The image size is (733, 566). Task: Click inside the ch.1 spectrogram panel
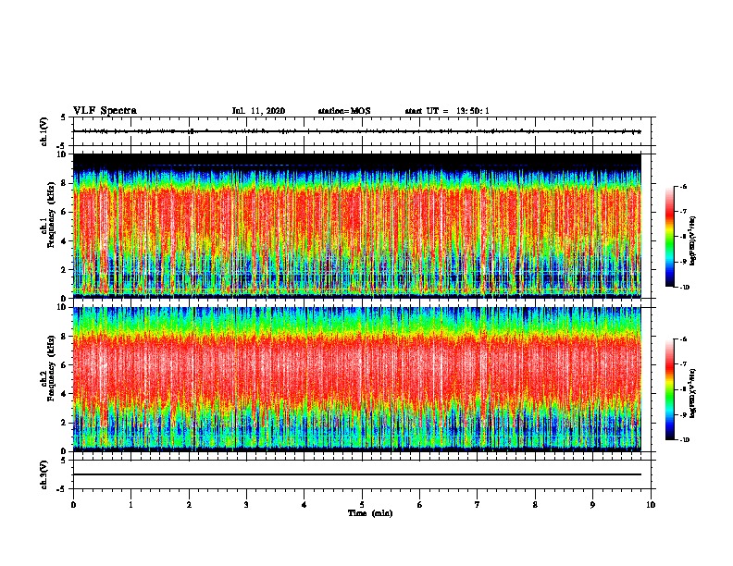click(356, 226)
